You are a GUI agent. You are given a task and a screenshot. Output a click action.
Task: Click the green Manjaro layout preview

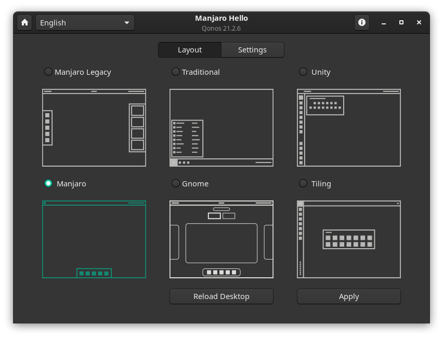coord(94,239)
